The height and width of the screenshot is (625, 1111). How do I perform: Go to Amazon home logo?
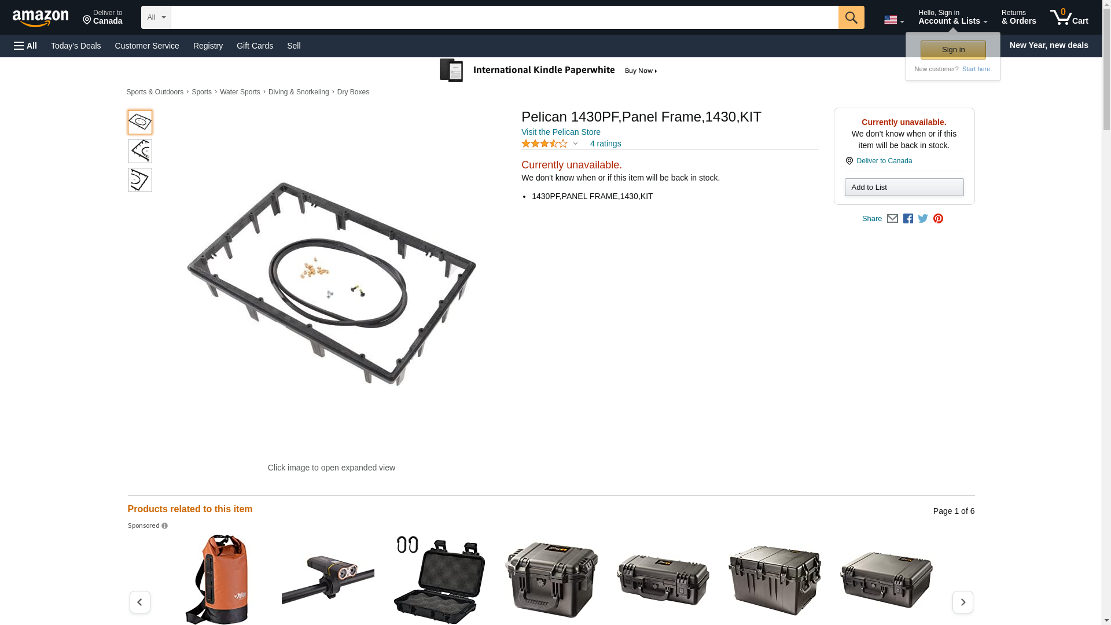point(41,19)
